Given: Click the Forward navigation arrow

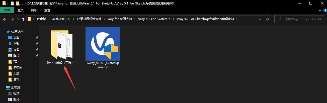Looking at the screenshot, I should [x=12, y=19].
